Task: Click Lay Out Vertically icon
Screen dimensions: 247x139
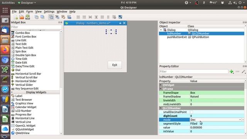Action: pos(84,17)
